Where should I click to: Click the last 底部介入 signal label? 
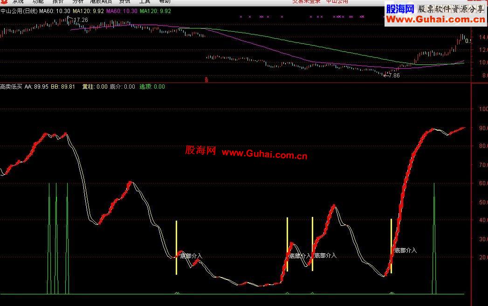pyautogui.click(x=405, y=250)
